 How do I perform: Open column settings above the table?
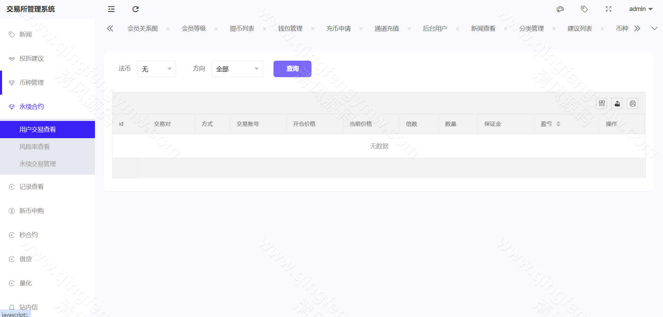coord(601,103)
